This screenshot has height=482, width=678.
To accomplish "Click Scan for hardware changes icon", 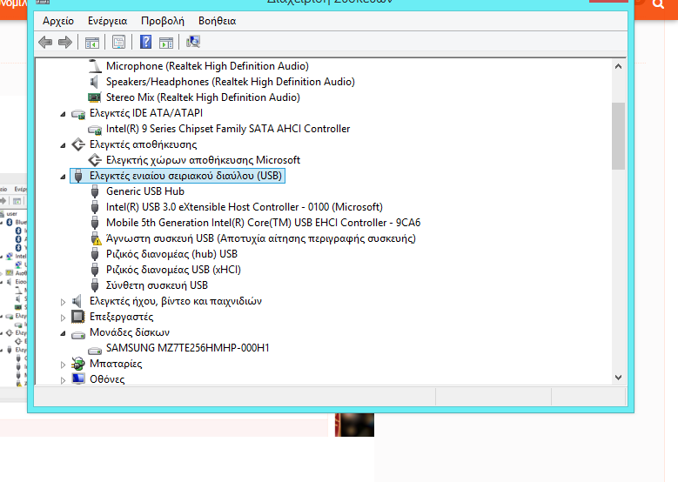I will pos(193,42).
